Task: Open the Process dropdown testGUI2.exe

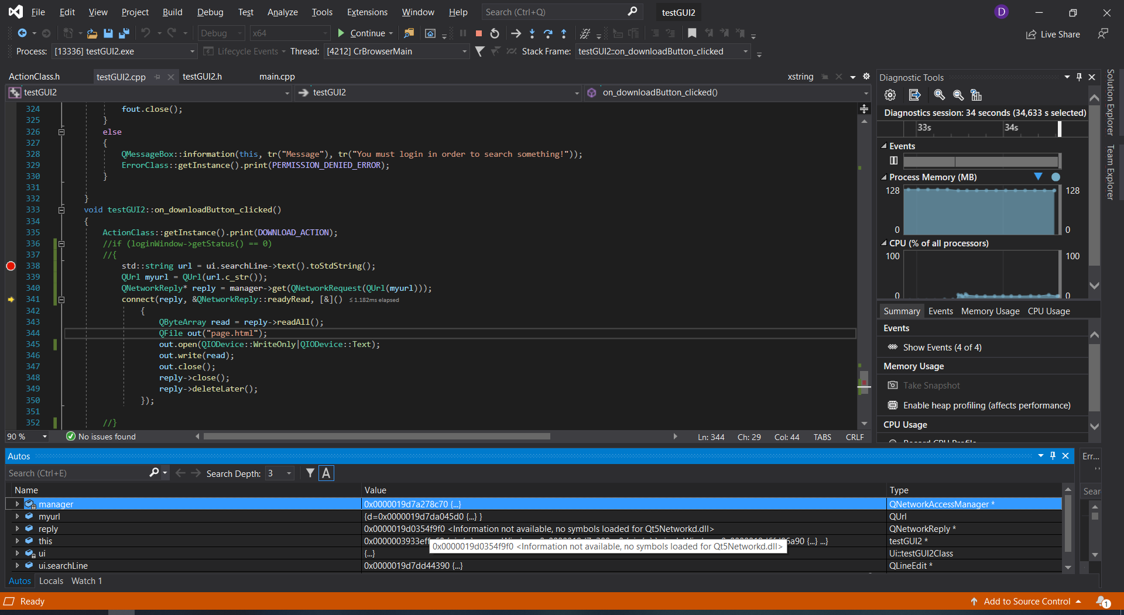Action: tap(124, 51)
